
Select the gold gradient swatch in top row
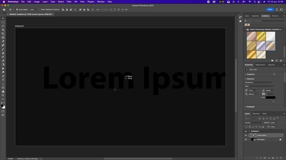261,36
